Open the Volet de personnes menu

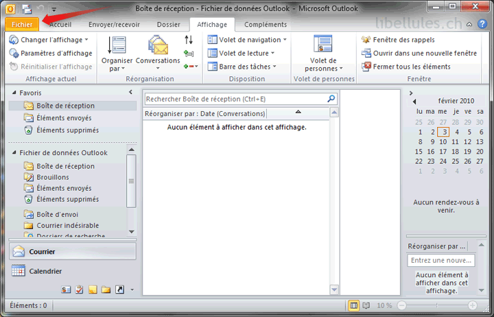click(x=323, y=54)
